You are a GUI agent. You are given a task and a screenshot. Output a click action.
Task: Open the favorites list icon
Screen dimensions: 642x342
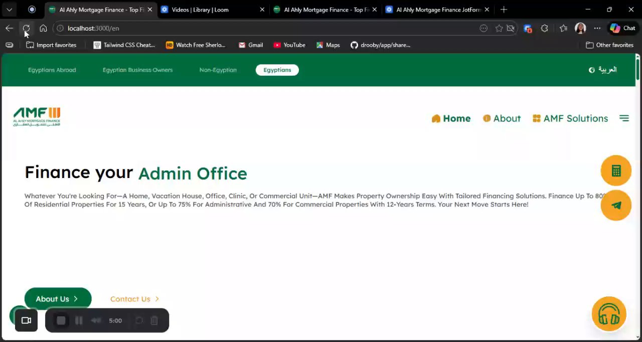pos(563,28)
